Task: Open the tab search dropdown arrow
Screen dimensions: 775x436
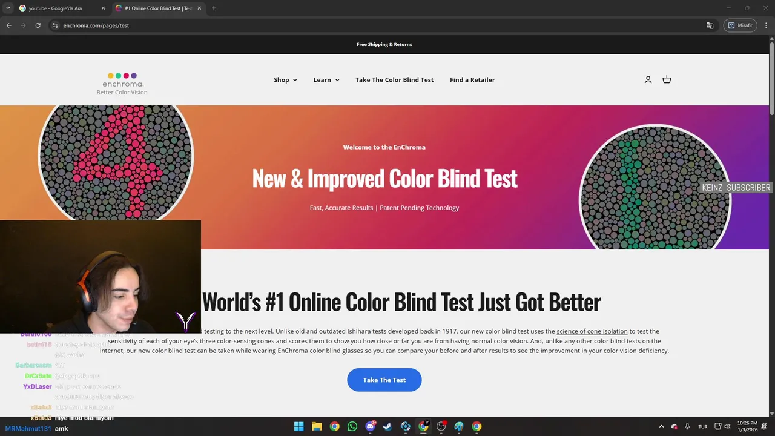Action: (x=7, y=8)
